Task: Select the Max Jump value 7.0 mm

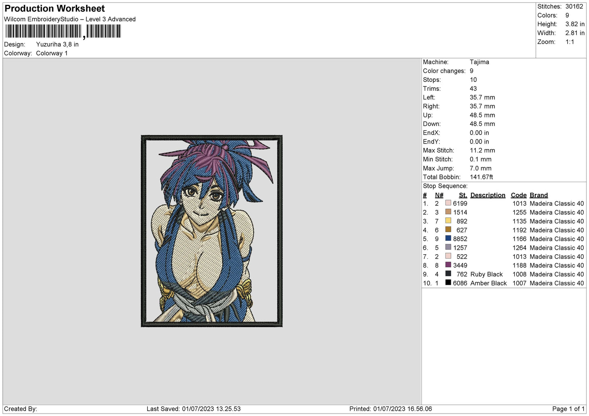Action: pos(481,168)
